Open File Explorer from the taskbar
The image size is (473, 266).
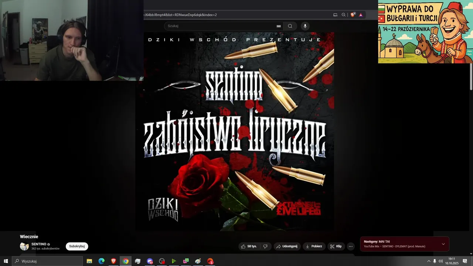pos(89,261)
